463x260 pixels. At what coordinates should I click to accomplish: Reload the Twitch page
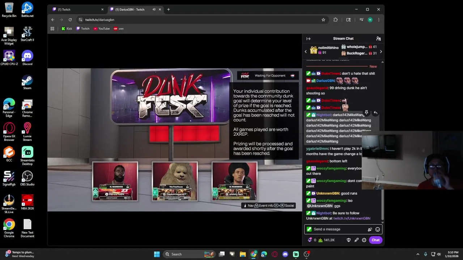(70, 20)
